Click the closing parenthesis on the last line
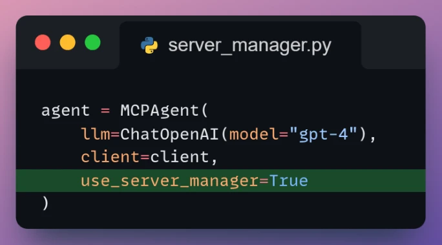The width and height of the screenshot is (442, 245). (45, 203)
